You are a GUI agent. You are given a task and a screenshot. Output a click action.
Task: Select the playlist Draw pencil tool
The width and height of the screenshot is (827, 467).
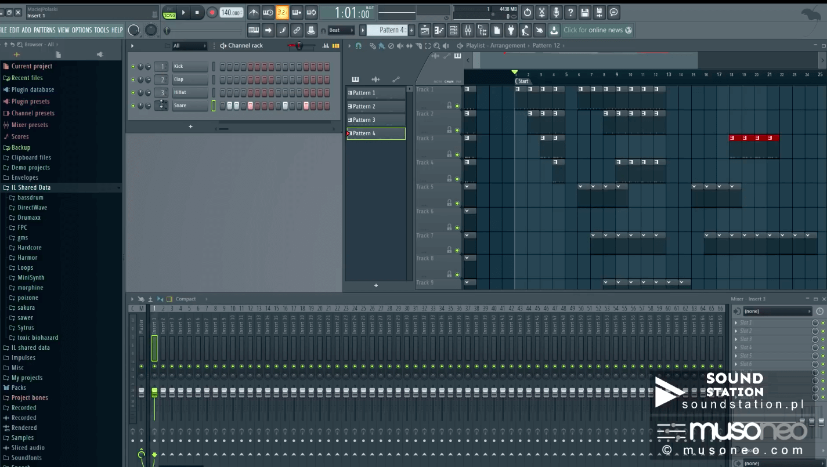372,46
